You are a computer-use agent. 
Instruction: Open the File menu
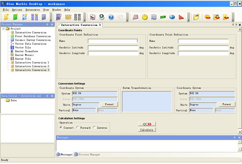pyautogui.click(x=6, y=10)
